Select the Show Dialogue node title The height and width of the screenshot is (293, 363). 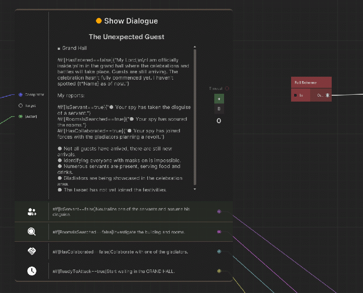coord(131,21)
